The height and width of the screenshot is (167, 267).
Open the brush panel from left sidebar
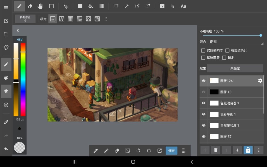[6, 64]
